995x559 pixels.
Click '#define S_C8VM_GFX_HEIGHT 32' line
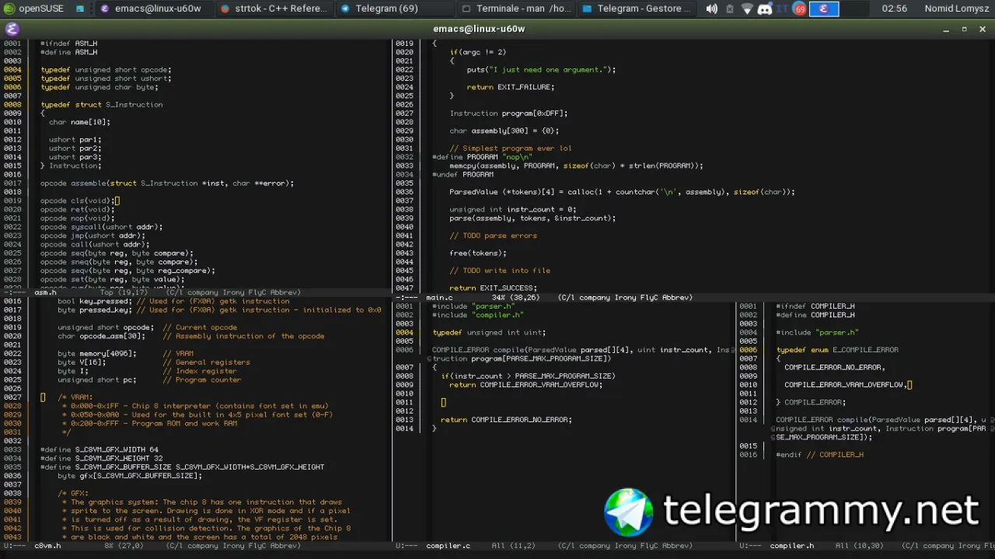tap(101, 458)
